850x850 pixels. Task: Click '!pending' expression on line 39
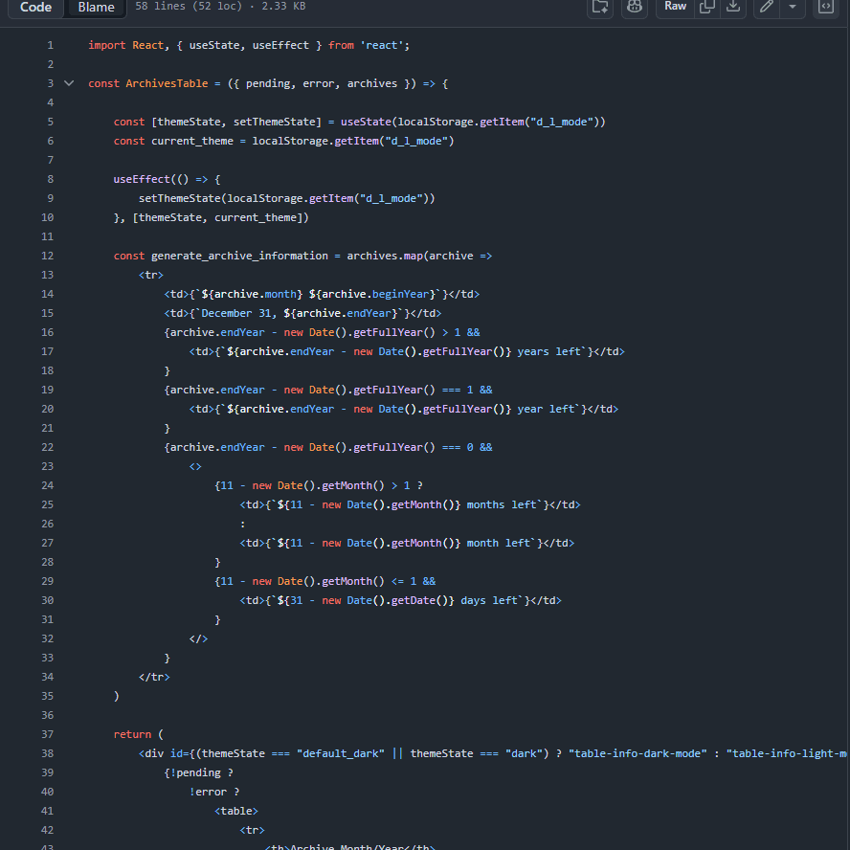coord(195,773)
